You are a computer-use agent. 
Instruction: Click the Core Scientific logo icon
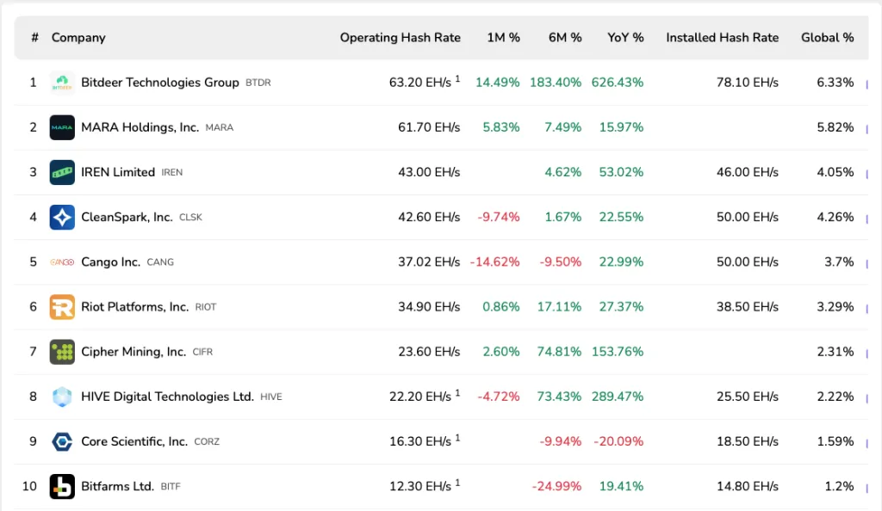(62, 441)
